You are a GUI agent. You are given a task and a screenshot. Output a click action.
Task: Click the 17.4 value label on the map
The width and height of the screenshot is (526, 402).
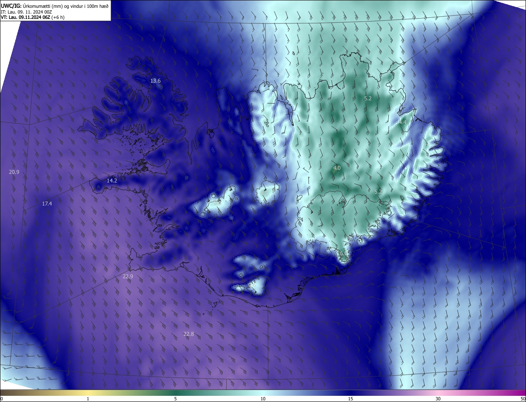47,203
